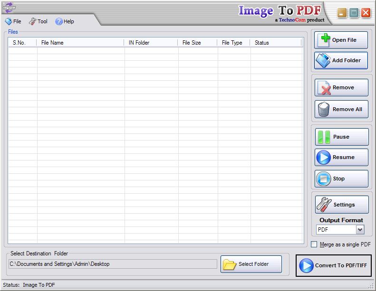Screen dimensions: 376x291
Task: Click the Select Folder button text
Action: point(253,264)
